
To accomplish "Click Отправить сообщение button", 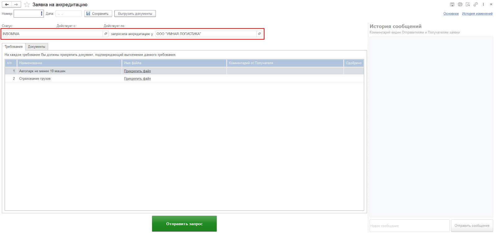I will click(472, 226).
